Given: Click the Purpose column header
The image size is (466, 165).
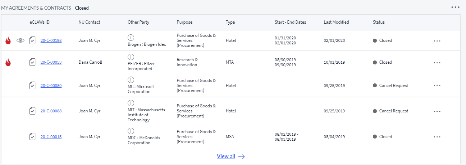Looking at the screenshot, I should pos(184,22).
